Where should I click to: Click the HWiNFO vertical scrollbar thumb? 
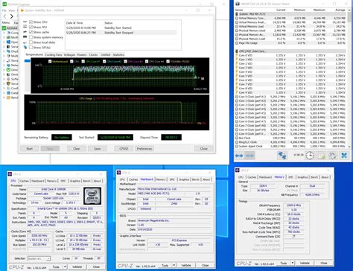coord(349,16)
